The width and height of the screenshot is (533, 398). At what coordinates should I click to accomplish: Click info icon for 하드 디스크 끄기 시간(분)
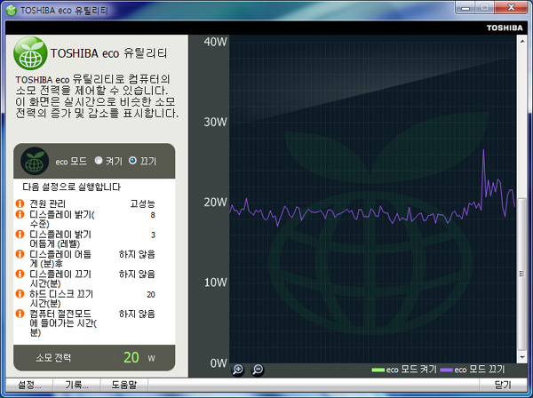[x=20, y=293]
